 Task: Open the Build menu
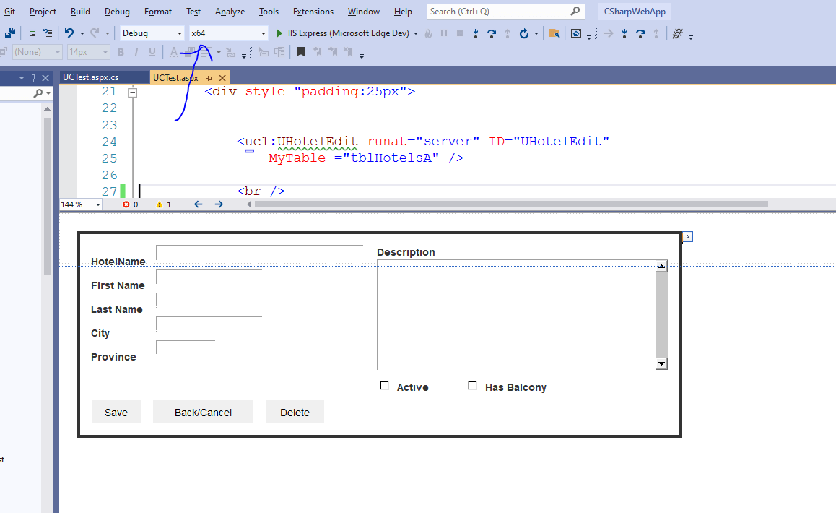pos(80,12)
